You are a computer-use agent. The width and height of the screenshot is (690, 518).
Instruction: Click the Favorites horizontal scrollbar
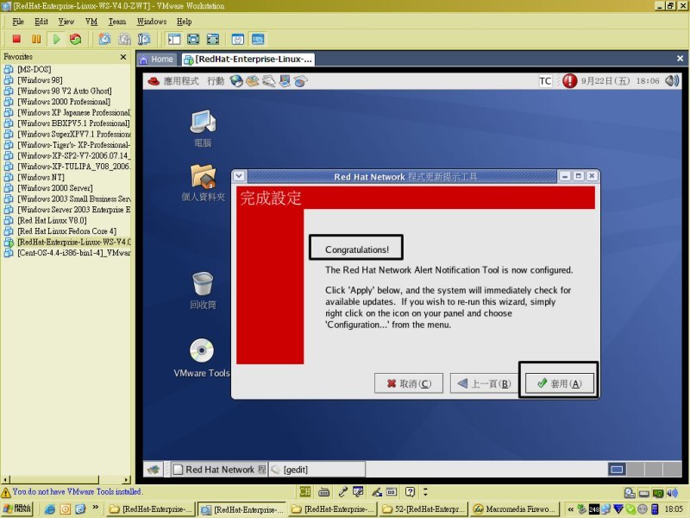pos(66,479)
